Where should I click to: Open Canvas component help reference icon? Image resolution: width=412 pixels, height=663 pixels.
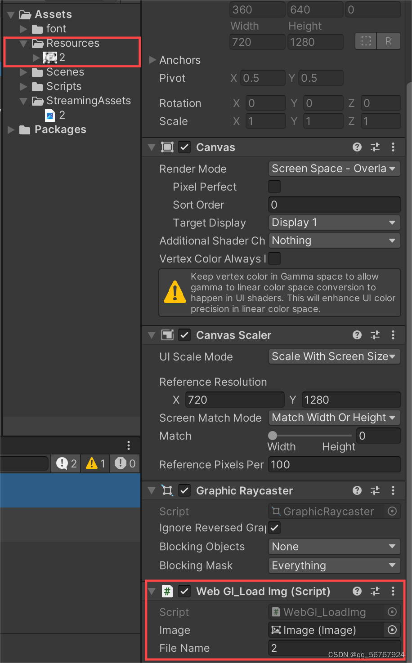coord(357,147)
